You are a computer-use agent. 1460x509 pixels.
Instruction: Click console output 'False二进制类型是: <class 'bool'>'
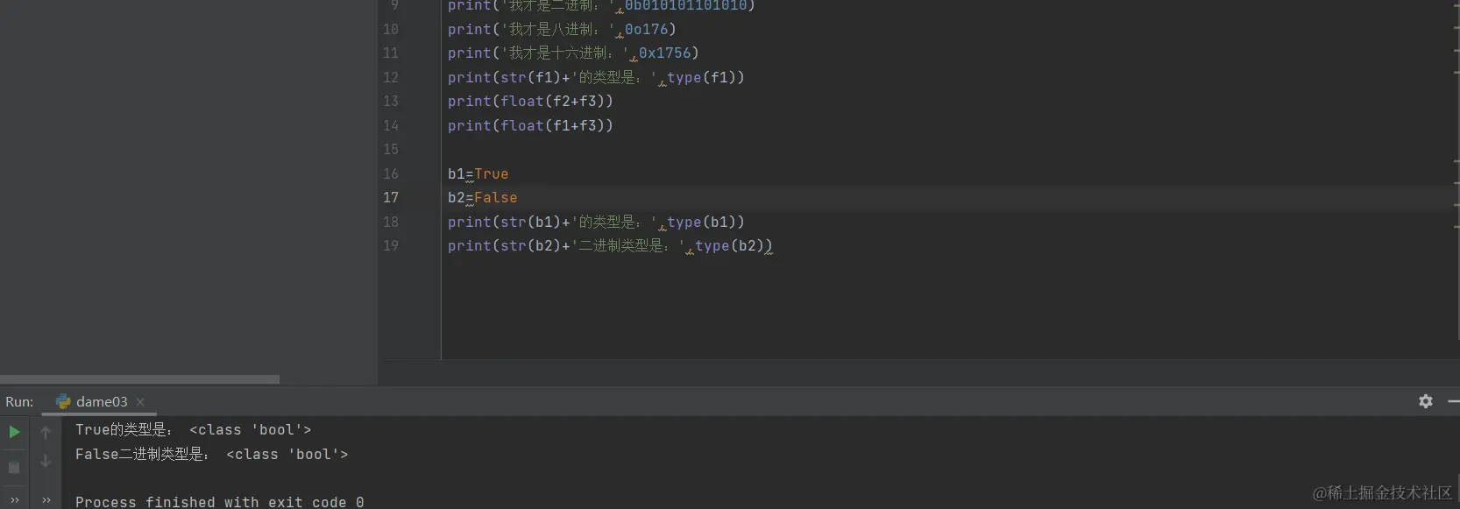212,455
